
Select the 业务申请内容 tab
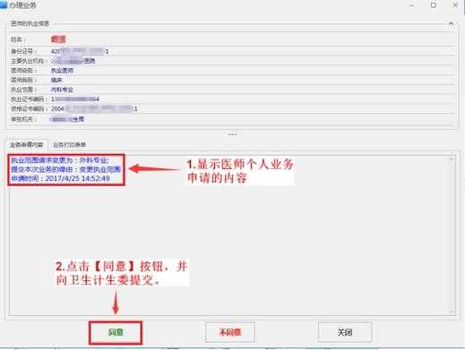27,145
